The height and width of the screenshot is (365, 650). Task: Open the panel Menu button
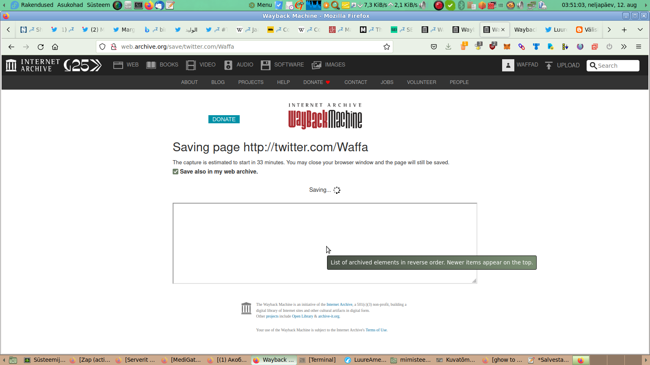point(260,5)
